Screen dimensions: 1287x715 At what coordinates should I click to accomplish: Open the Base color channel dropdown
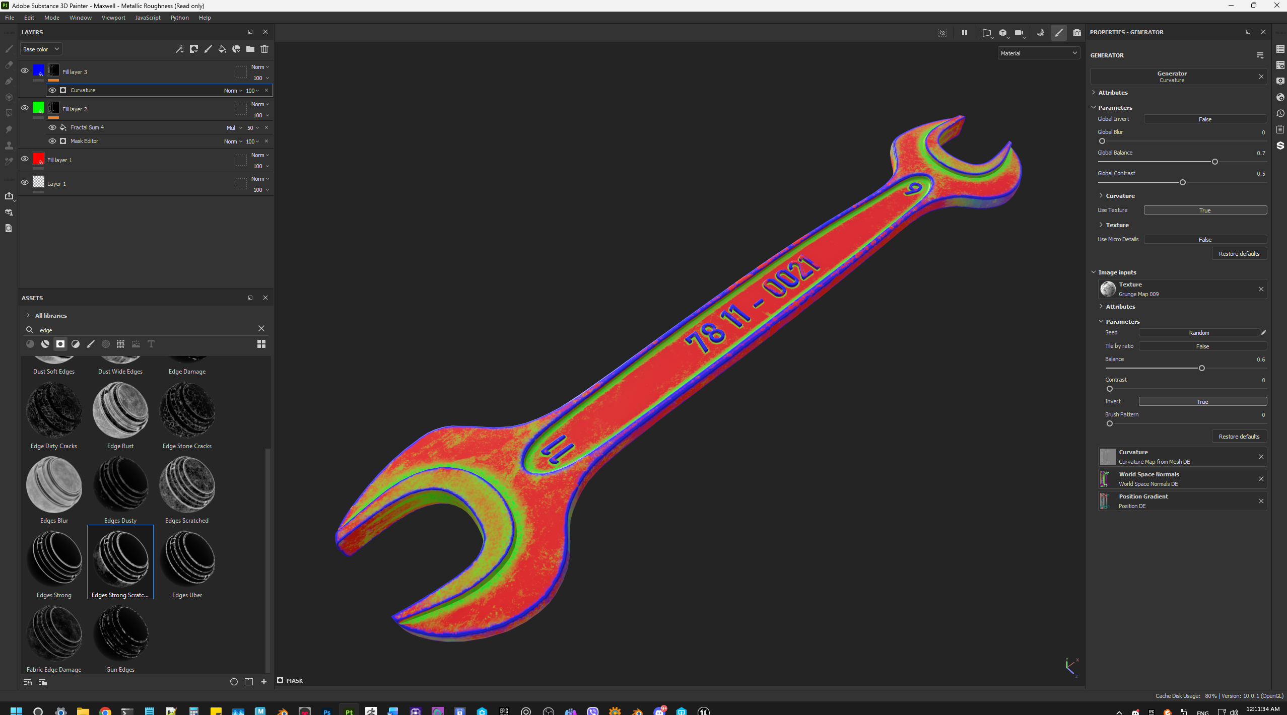(41, 49)
